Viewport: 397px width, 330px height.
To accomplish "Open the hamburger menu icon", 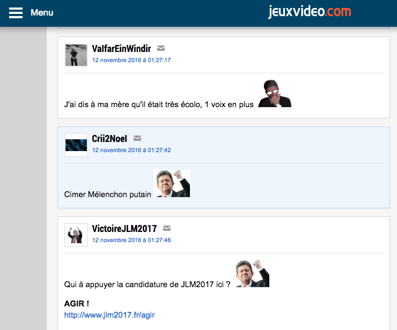I will click(x=16, y=13).
